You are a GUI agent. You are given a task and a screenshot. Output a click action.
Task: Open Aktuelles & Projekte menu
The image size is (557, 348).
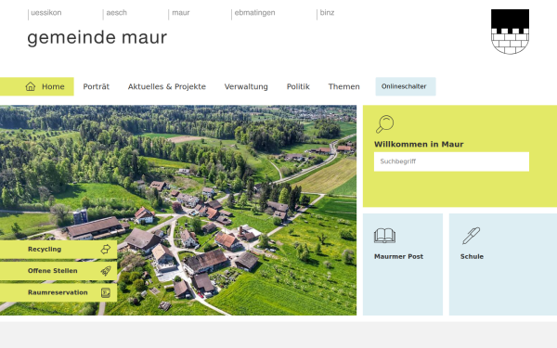click(x=167, y=86)
